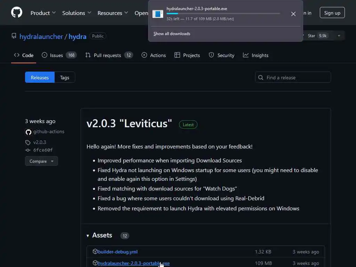This screenshot has width=356, height=267.
Task: Open the Pull requests tab
Action: tap(109, 55)
